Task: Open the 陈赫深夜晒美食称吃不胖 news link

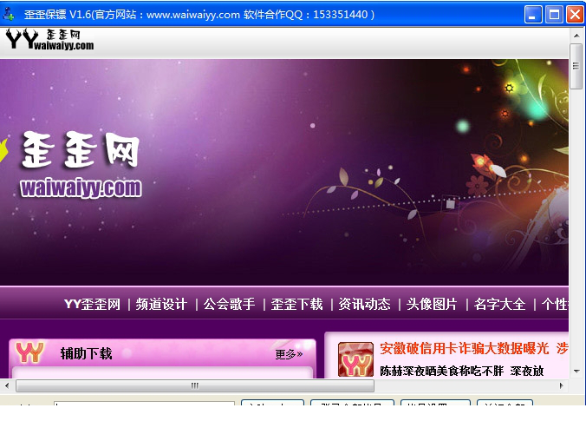Action: point(442,371)
